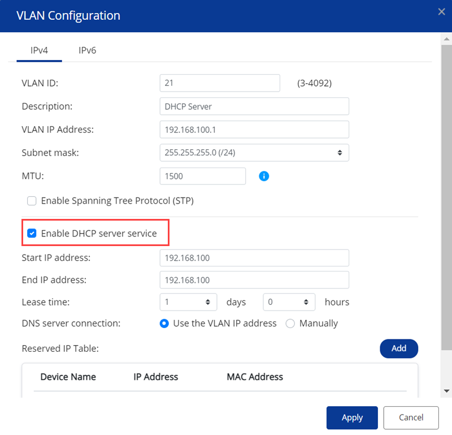
Task: Select the IPv4 tab
Action: click(39, 50)
